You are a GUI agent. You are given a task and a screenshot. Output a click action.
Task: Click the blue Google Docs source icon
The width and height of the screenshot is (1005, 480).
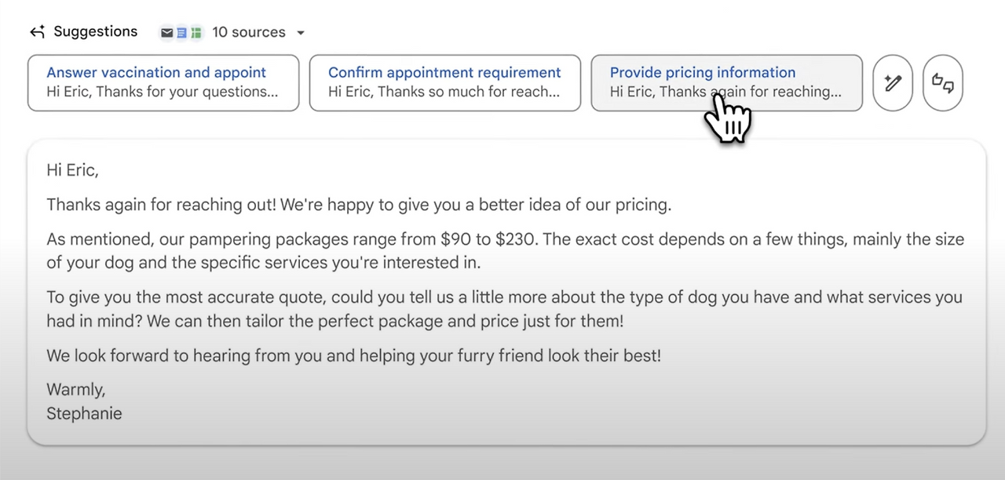click(181, 33)
